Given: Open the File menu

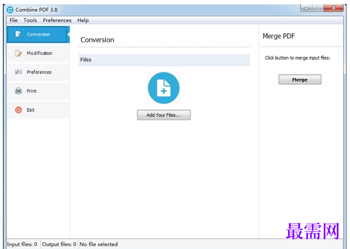Looking at the screenshot, I should pyautogui.click(x=13, y=20).
